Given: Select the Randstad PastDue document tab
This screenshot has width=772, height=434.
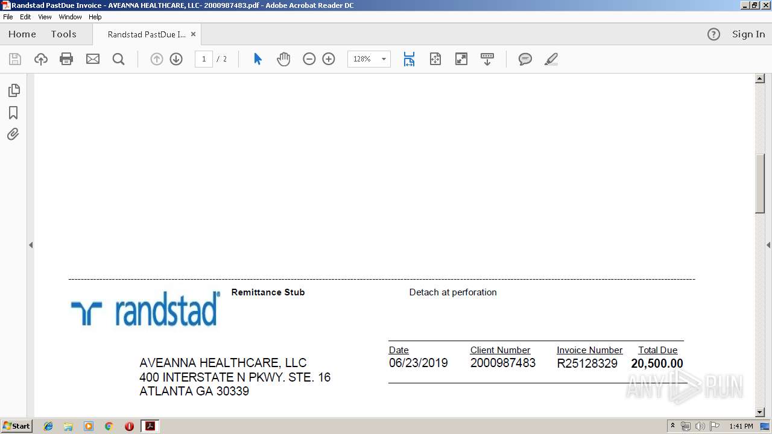Looking at the screenshot, I should (x=147, y=34).
